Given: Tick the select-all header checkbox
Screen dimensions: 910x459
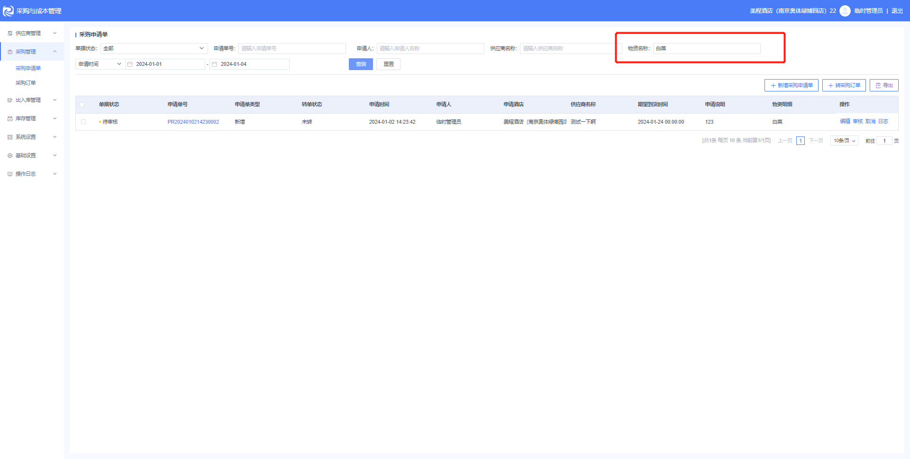Looking at the screenshot, I should [x=82, y=105].
